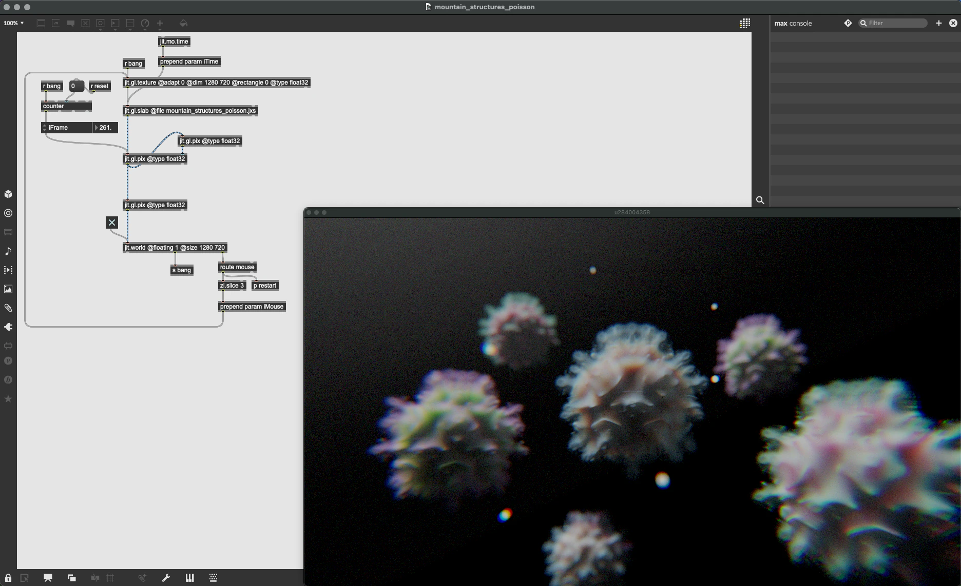Open the target-circle browser in left sidebar
Image resolution: width=961 pixels, height=586 pixels.
[x=8, y=213]
